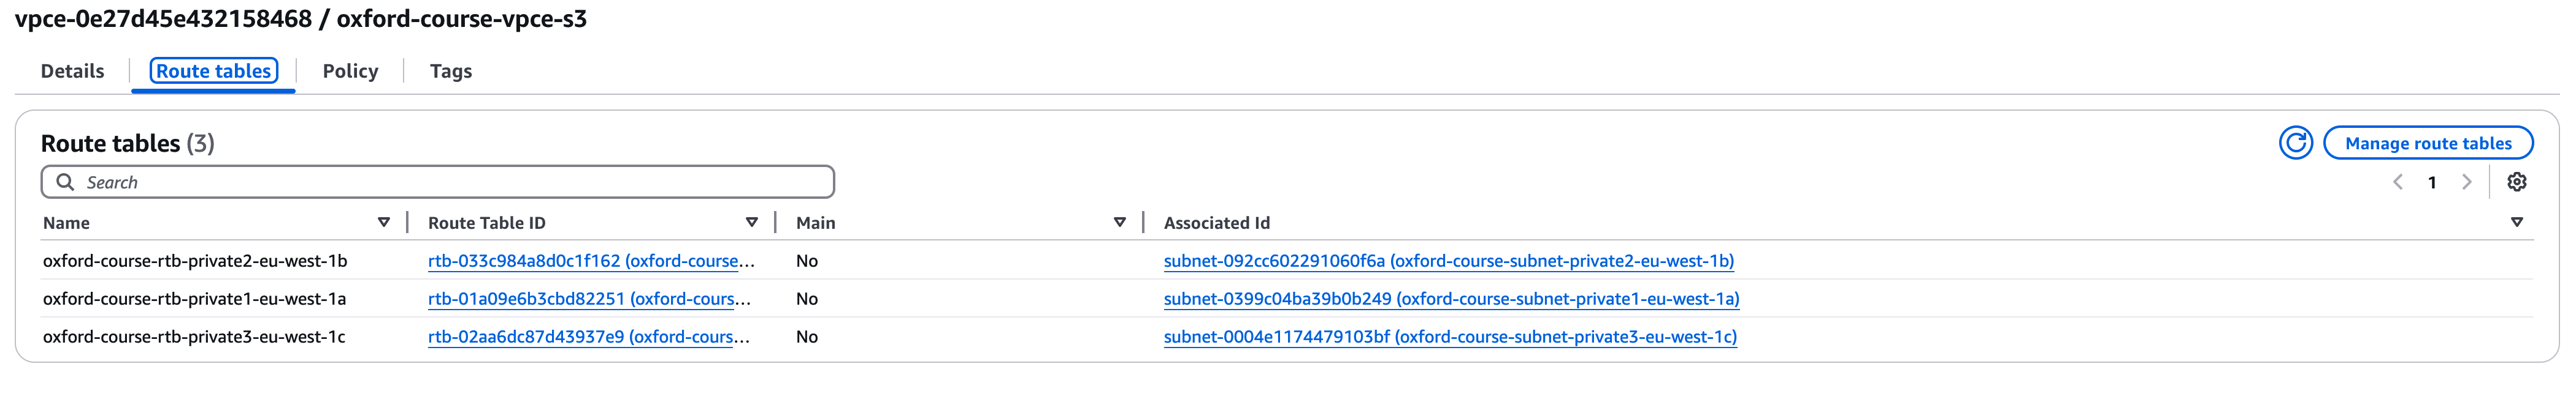
Task: Click Manage route tables button
Action: [x=2427, y=143]
